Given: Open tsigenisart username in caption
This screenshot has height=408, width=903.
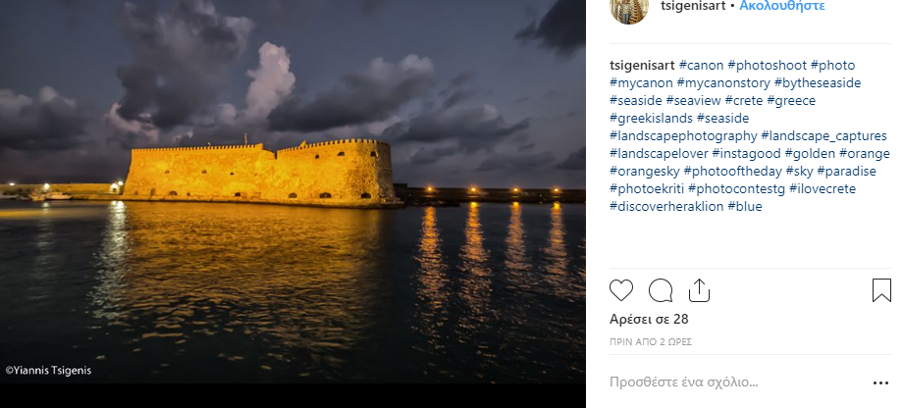Looking at the screenshot, I should [642, 65].
